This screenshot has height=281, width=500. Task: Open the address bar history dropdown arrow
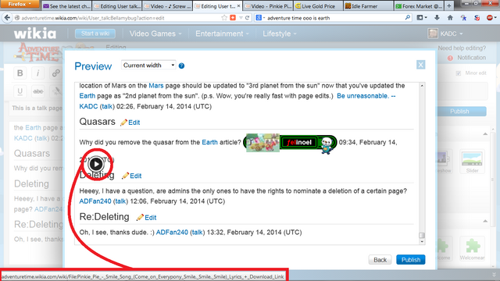(x=241, y=18)
